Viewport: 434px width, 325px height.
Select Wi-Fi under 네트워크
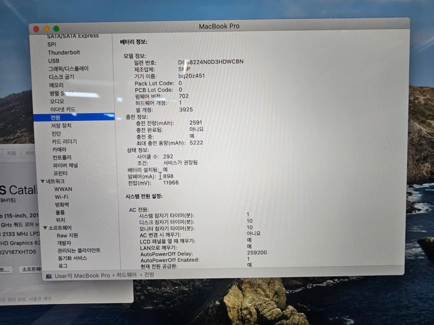[62, 197]
